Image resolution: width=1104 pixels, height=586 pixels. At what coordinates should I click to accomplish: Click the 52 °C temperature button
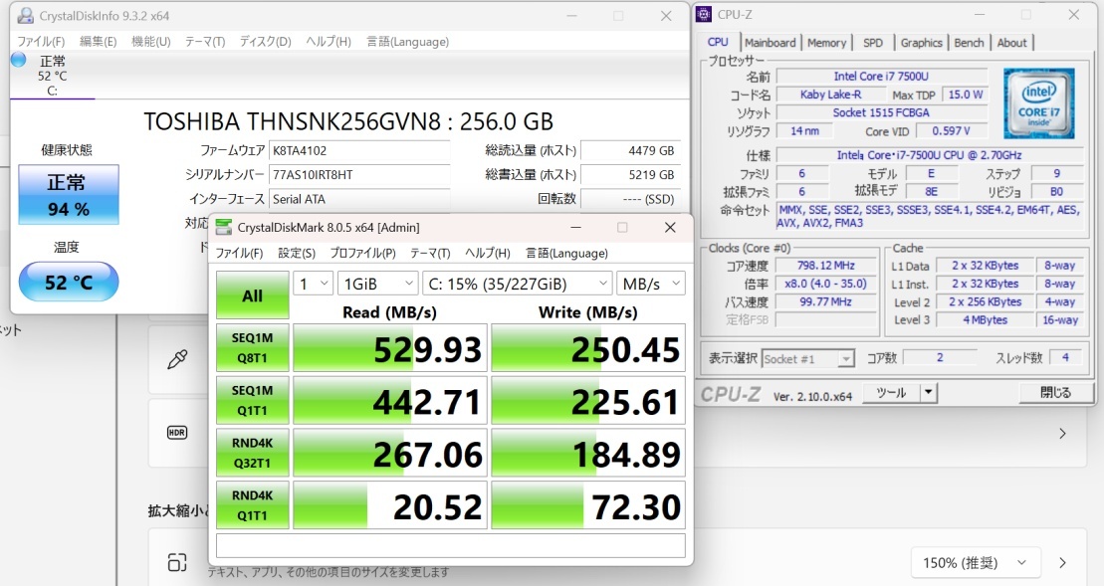(x=69, y=283)
